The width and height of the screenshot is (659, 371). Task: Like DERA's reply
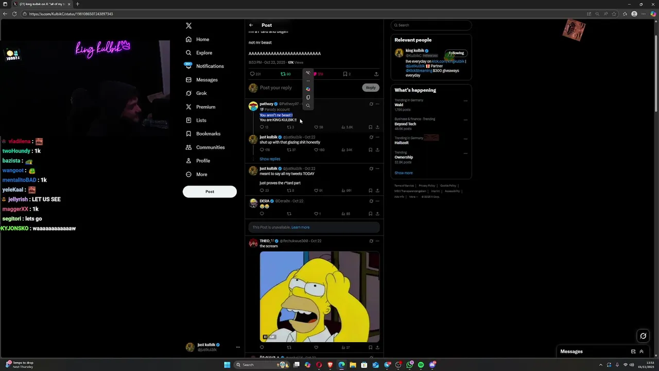coord(316,214)
